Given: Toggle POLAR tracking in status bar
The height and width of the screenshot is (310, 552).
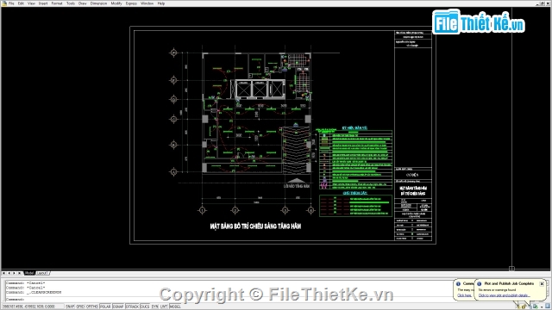Looking at the screenshot, I should pyautogui.click(x=105, y=307).
